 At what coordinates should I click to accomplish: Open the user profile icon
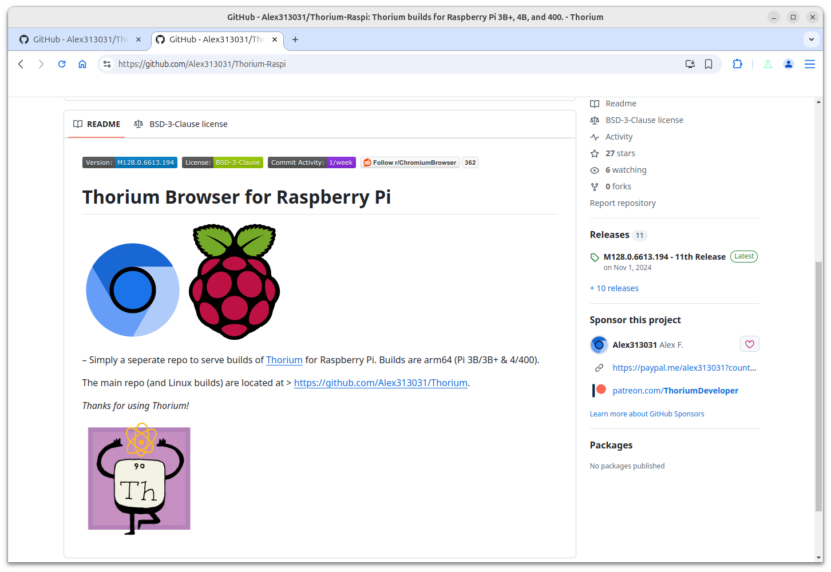[789, 64]
